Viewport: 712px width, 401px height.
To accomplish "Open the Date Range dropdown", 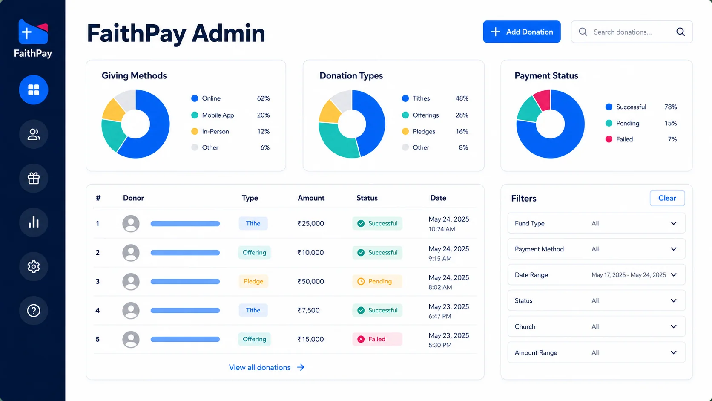I will (x=596, y=275).
